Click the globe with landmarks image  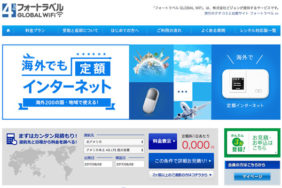click(x=151, y=63)
